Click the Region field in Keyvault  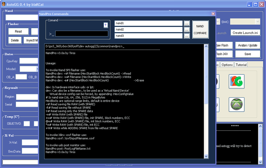[x=27, y=97]
